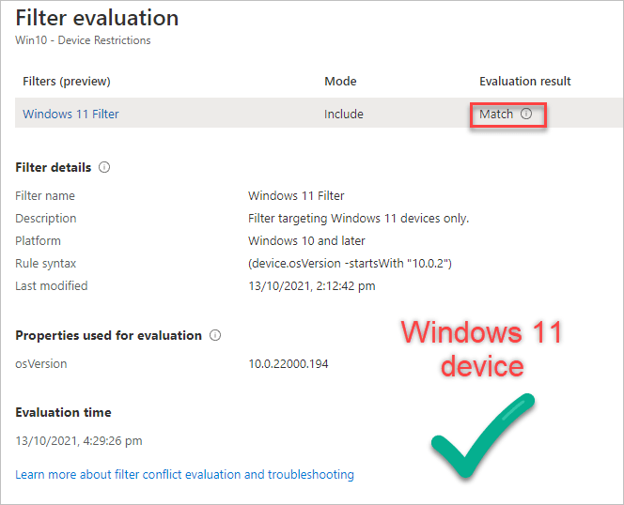Image resolution: width=624 pixels, height=505 pixels.
Task: Click the Properties used for evaluation heading
Action: point(108,336)
